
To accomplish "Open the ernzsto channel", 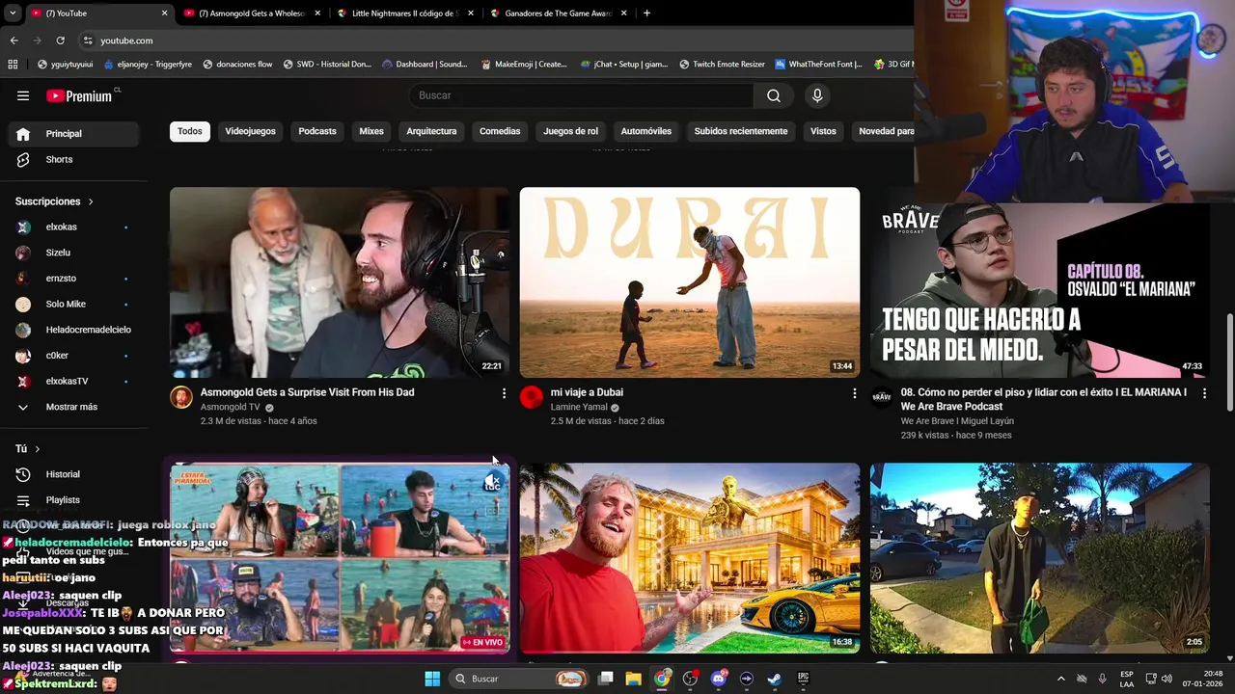I will click(x=73, y=279).
